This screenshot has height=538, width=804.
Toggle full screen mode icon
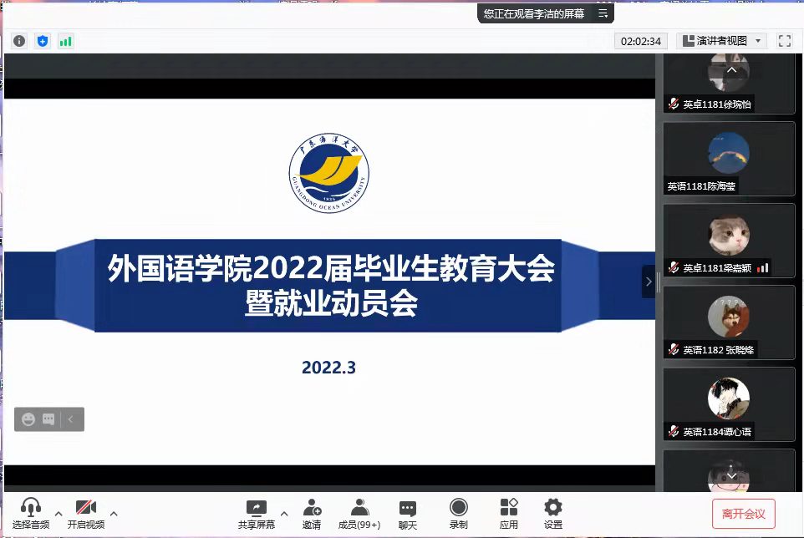click(784, 40)
